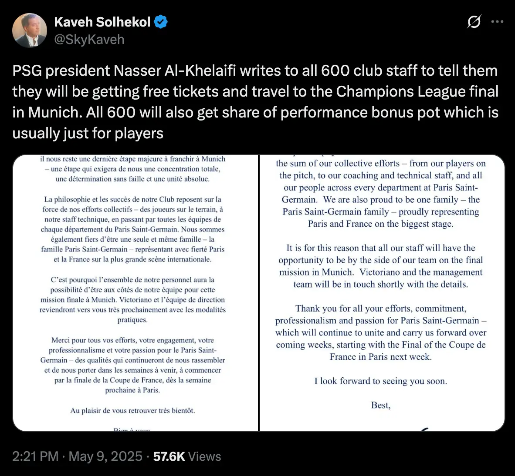This screenshot has height=476, width=515.
Task: Click the tweet text about PSG president
Action: pyautogui.click(x=255, y=102)
